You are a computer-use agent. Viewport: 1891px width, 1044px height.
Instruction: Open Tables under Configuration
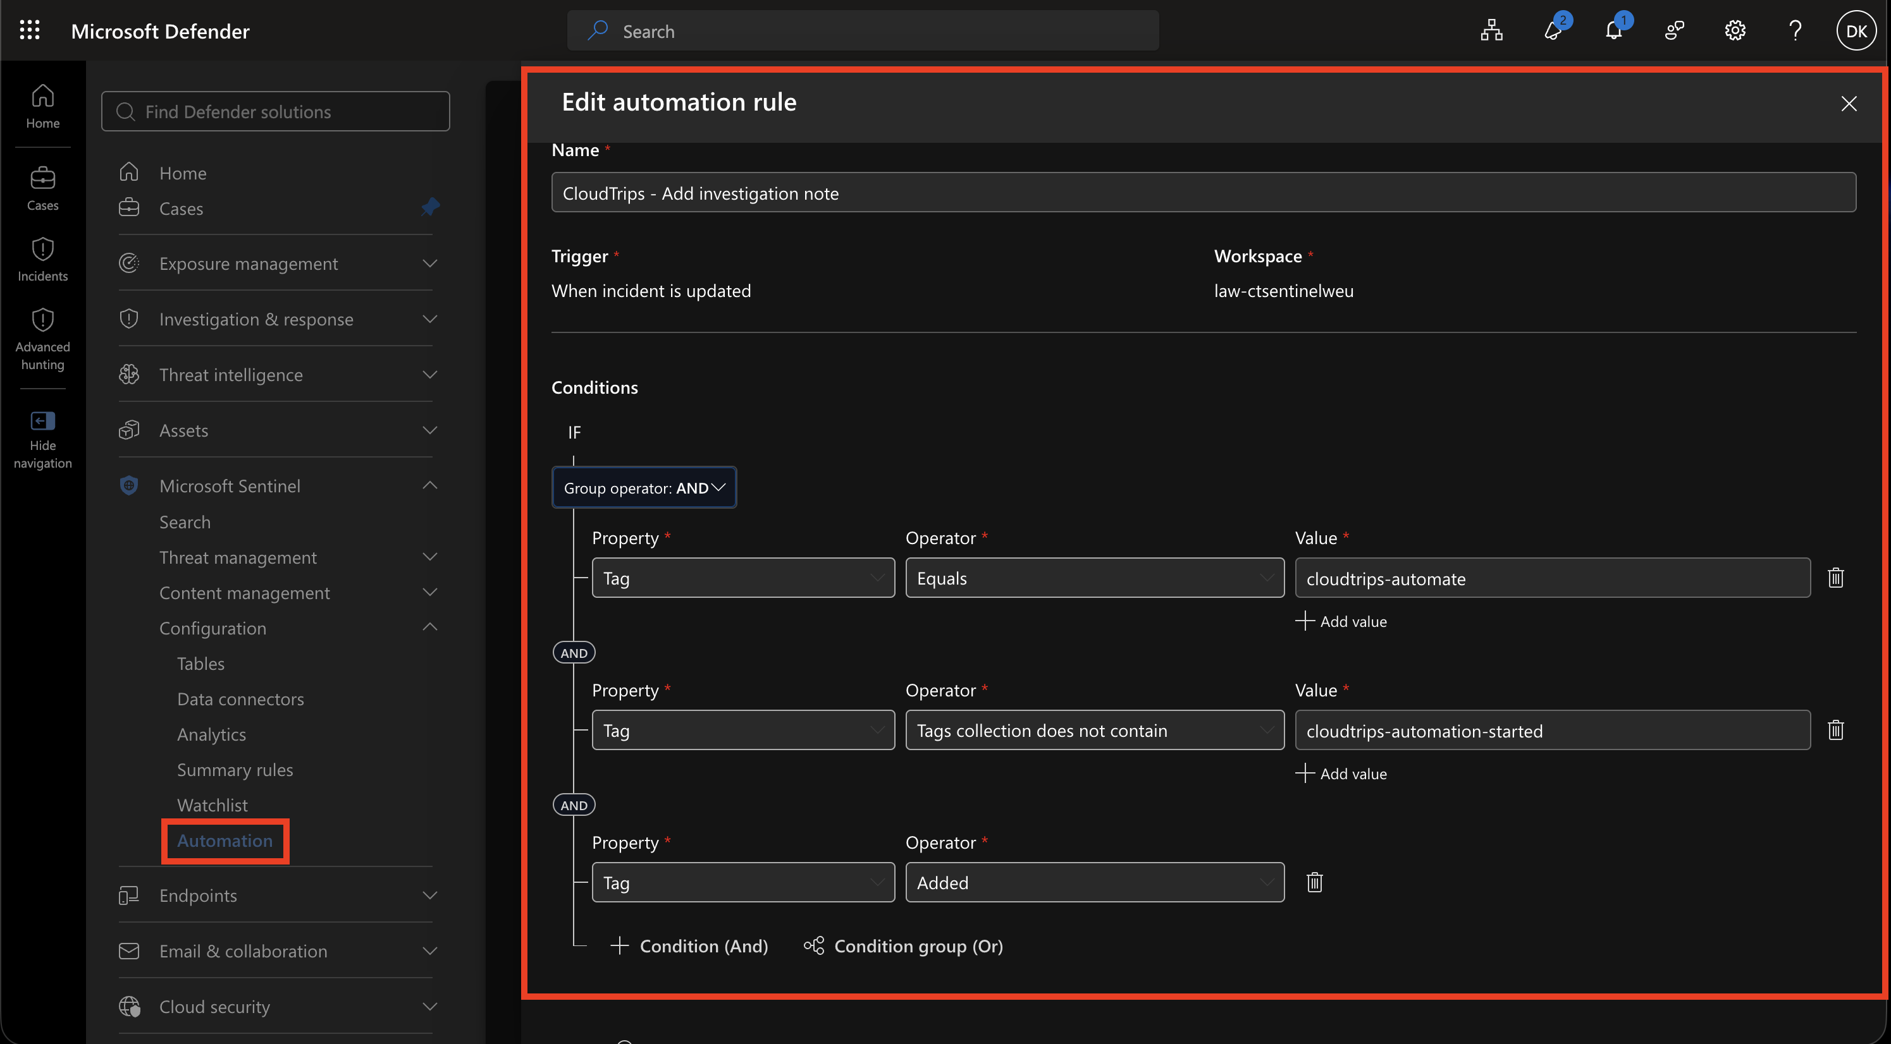point(200,663)
